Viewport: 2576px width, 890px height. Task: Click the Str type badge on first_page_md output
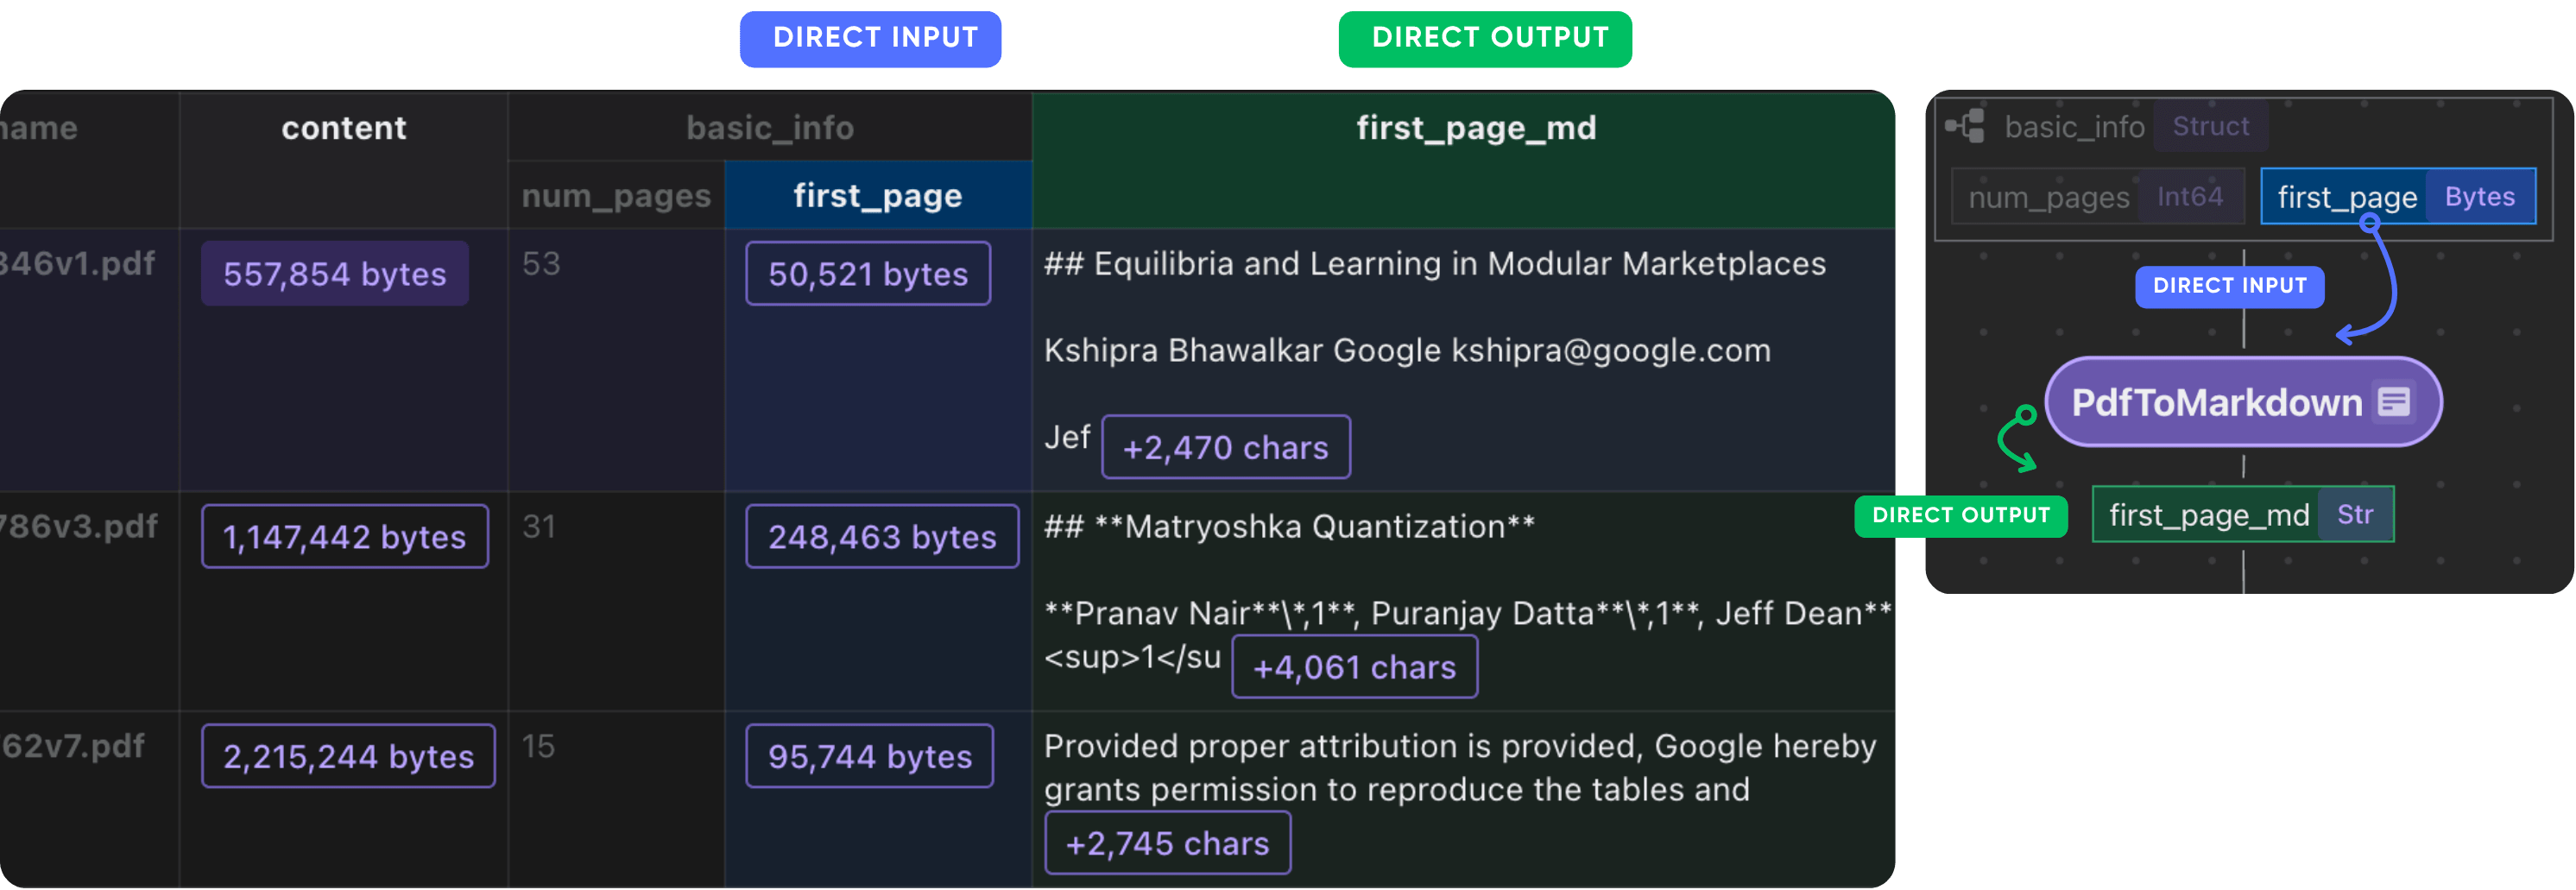(2356, 514)
